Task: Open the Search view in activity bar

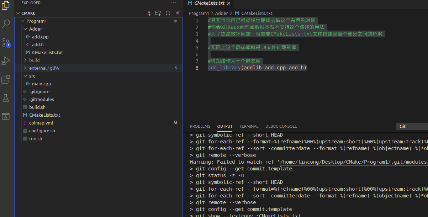Action: [x=6, y=24]
